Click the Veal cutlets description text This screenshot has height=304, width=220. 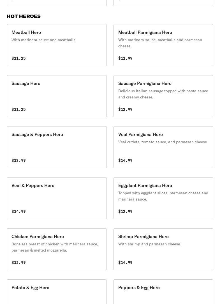tap(163, 142)
